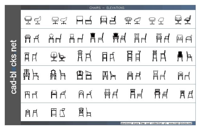Click the vertical cad-blocks.net logo text
200x130 pixels.
14,67
